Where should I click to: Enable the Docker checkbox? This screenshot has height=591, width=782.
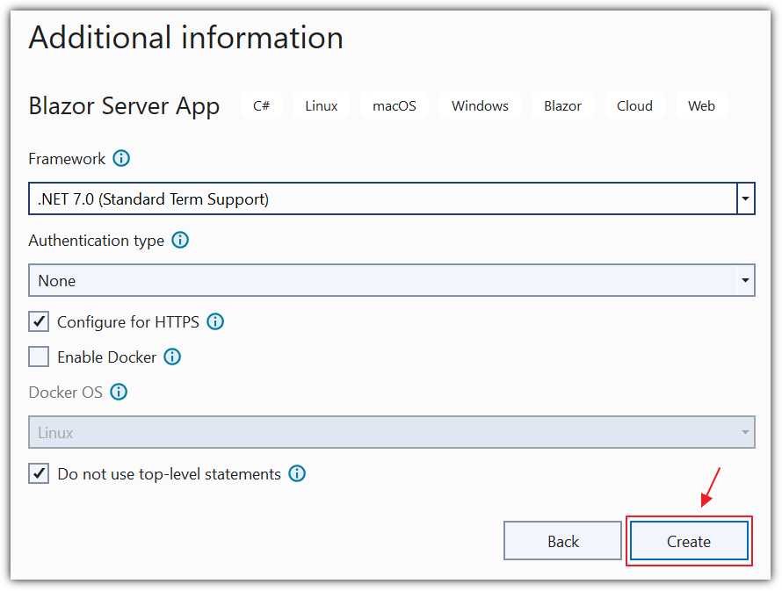tap(38, 357)
